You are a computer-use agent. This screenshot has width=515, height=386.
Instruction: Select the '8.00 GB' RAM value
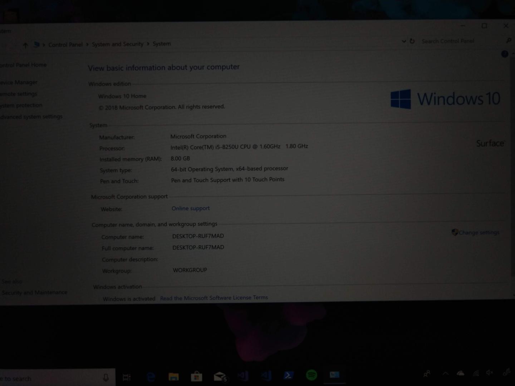180,158
